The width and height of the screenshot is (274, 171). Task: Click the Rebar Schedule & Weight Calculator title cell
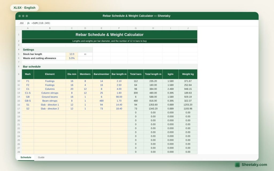click(109, 34)
